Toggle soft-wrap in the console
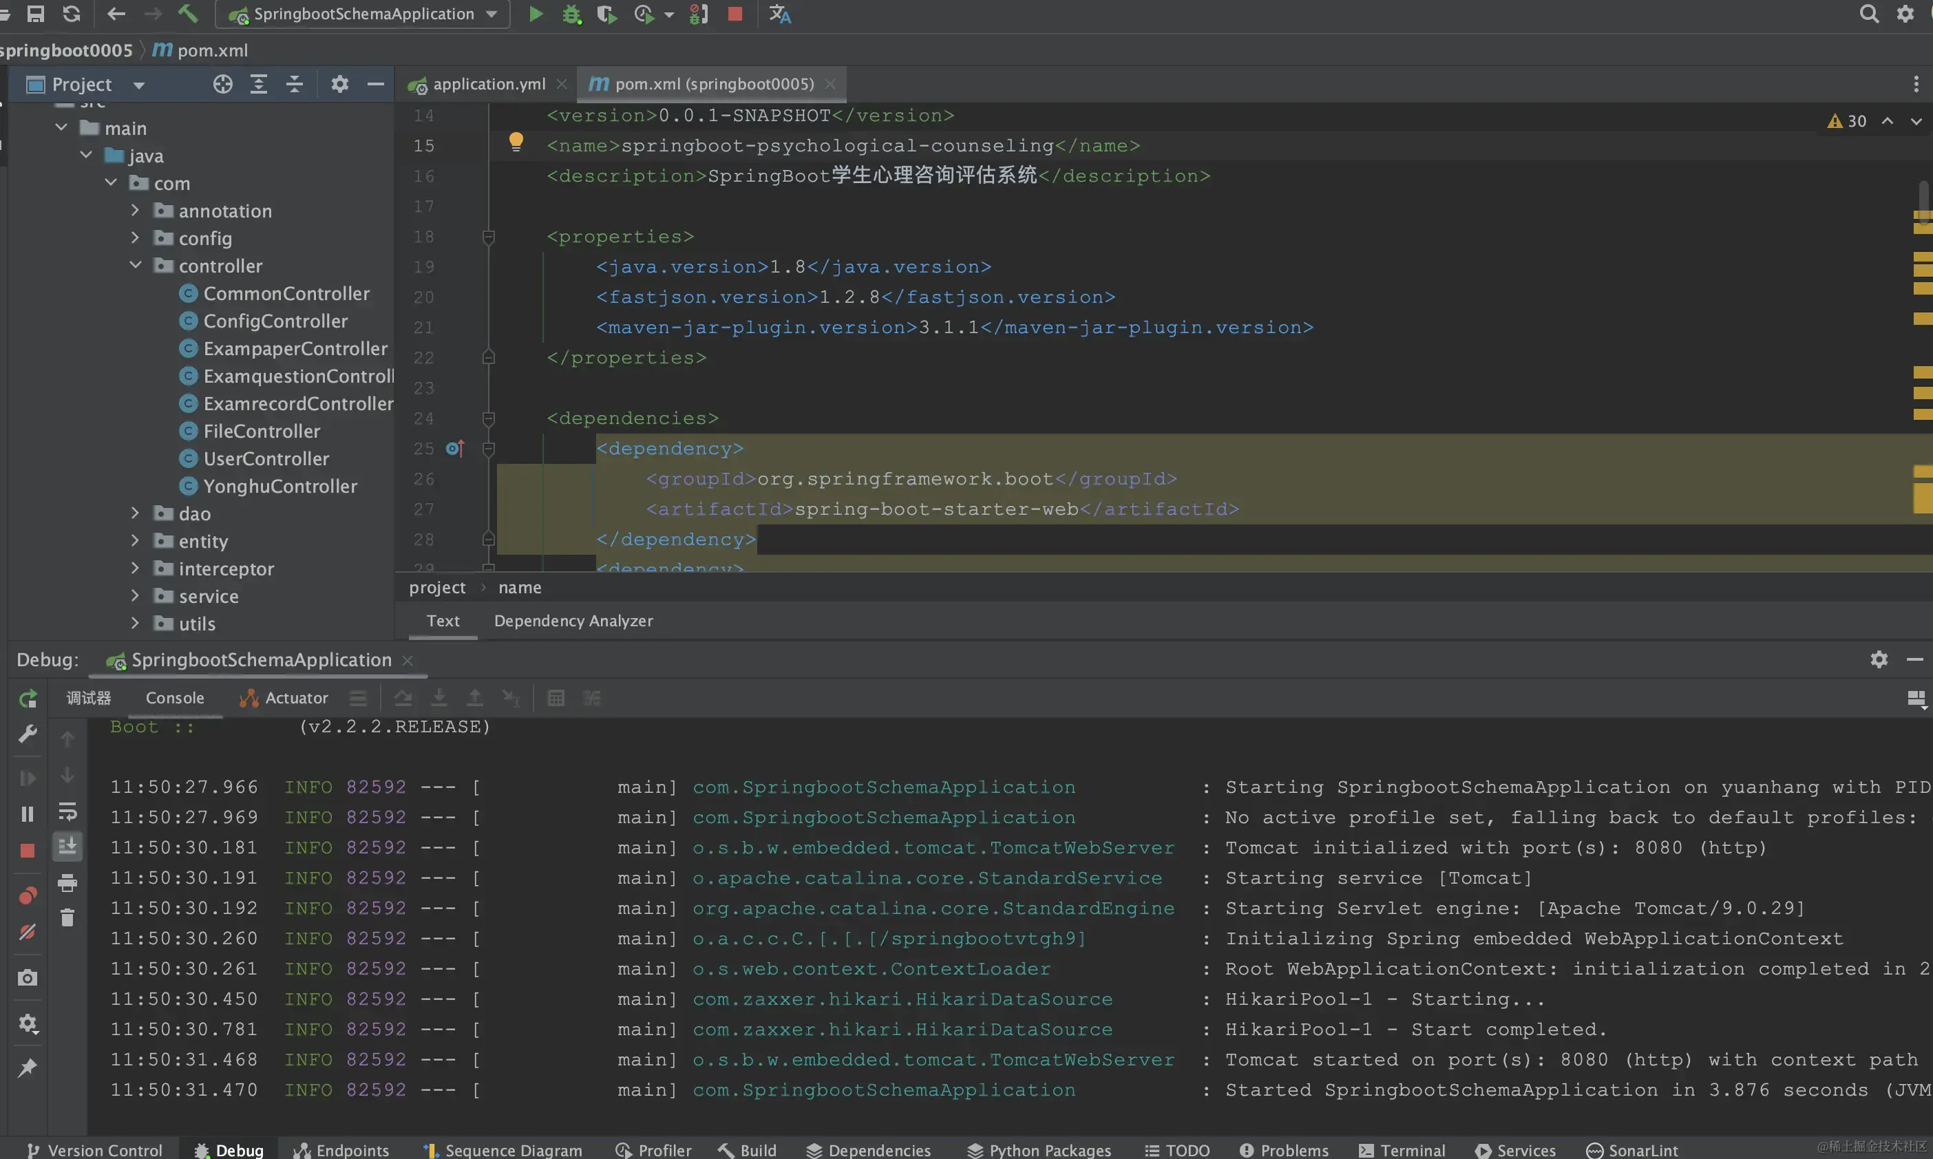This screenshot has width=1933, height=1159. point(68,811)
